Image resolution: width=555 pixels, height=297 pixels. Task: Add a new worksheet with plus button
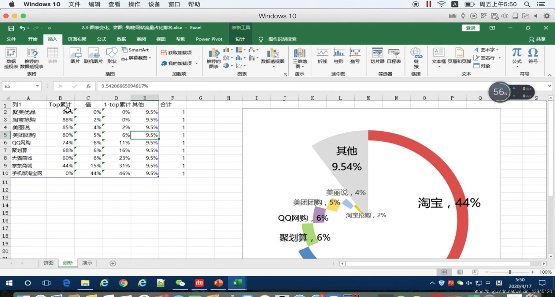(113, 264)
